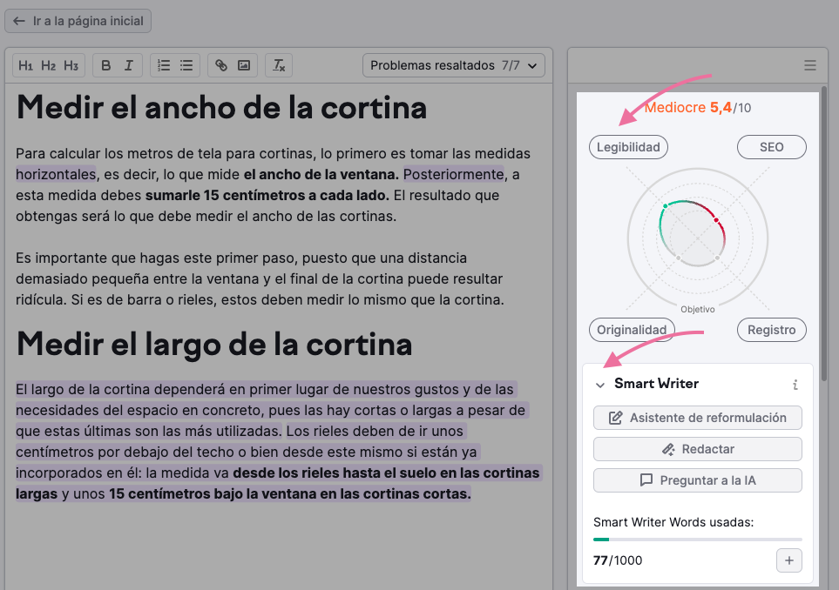The width and height of the screenshot is (839, 590).
Task: Increase Smart Writer Words limit
Action: coord(788,560)
